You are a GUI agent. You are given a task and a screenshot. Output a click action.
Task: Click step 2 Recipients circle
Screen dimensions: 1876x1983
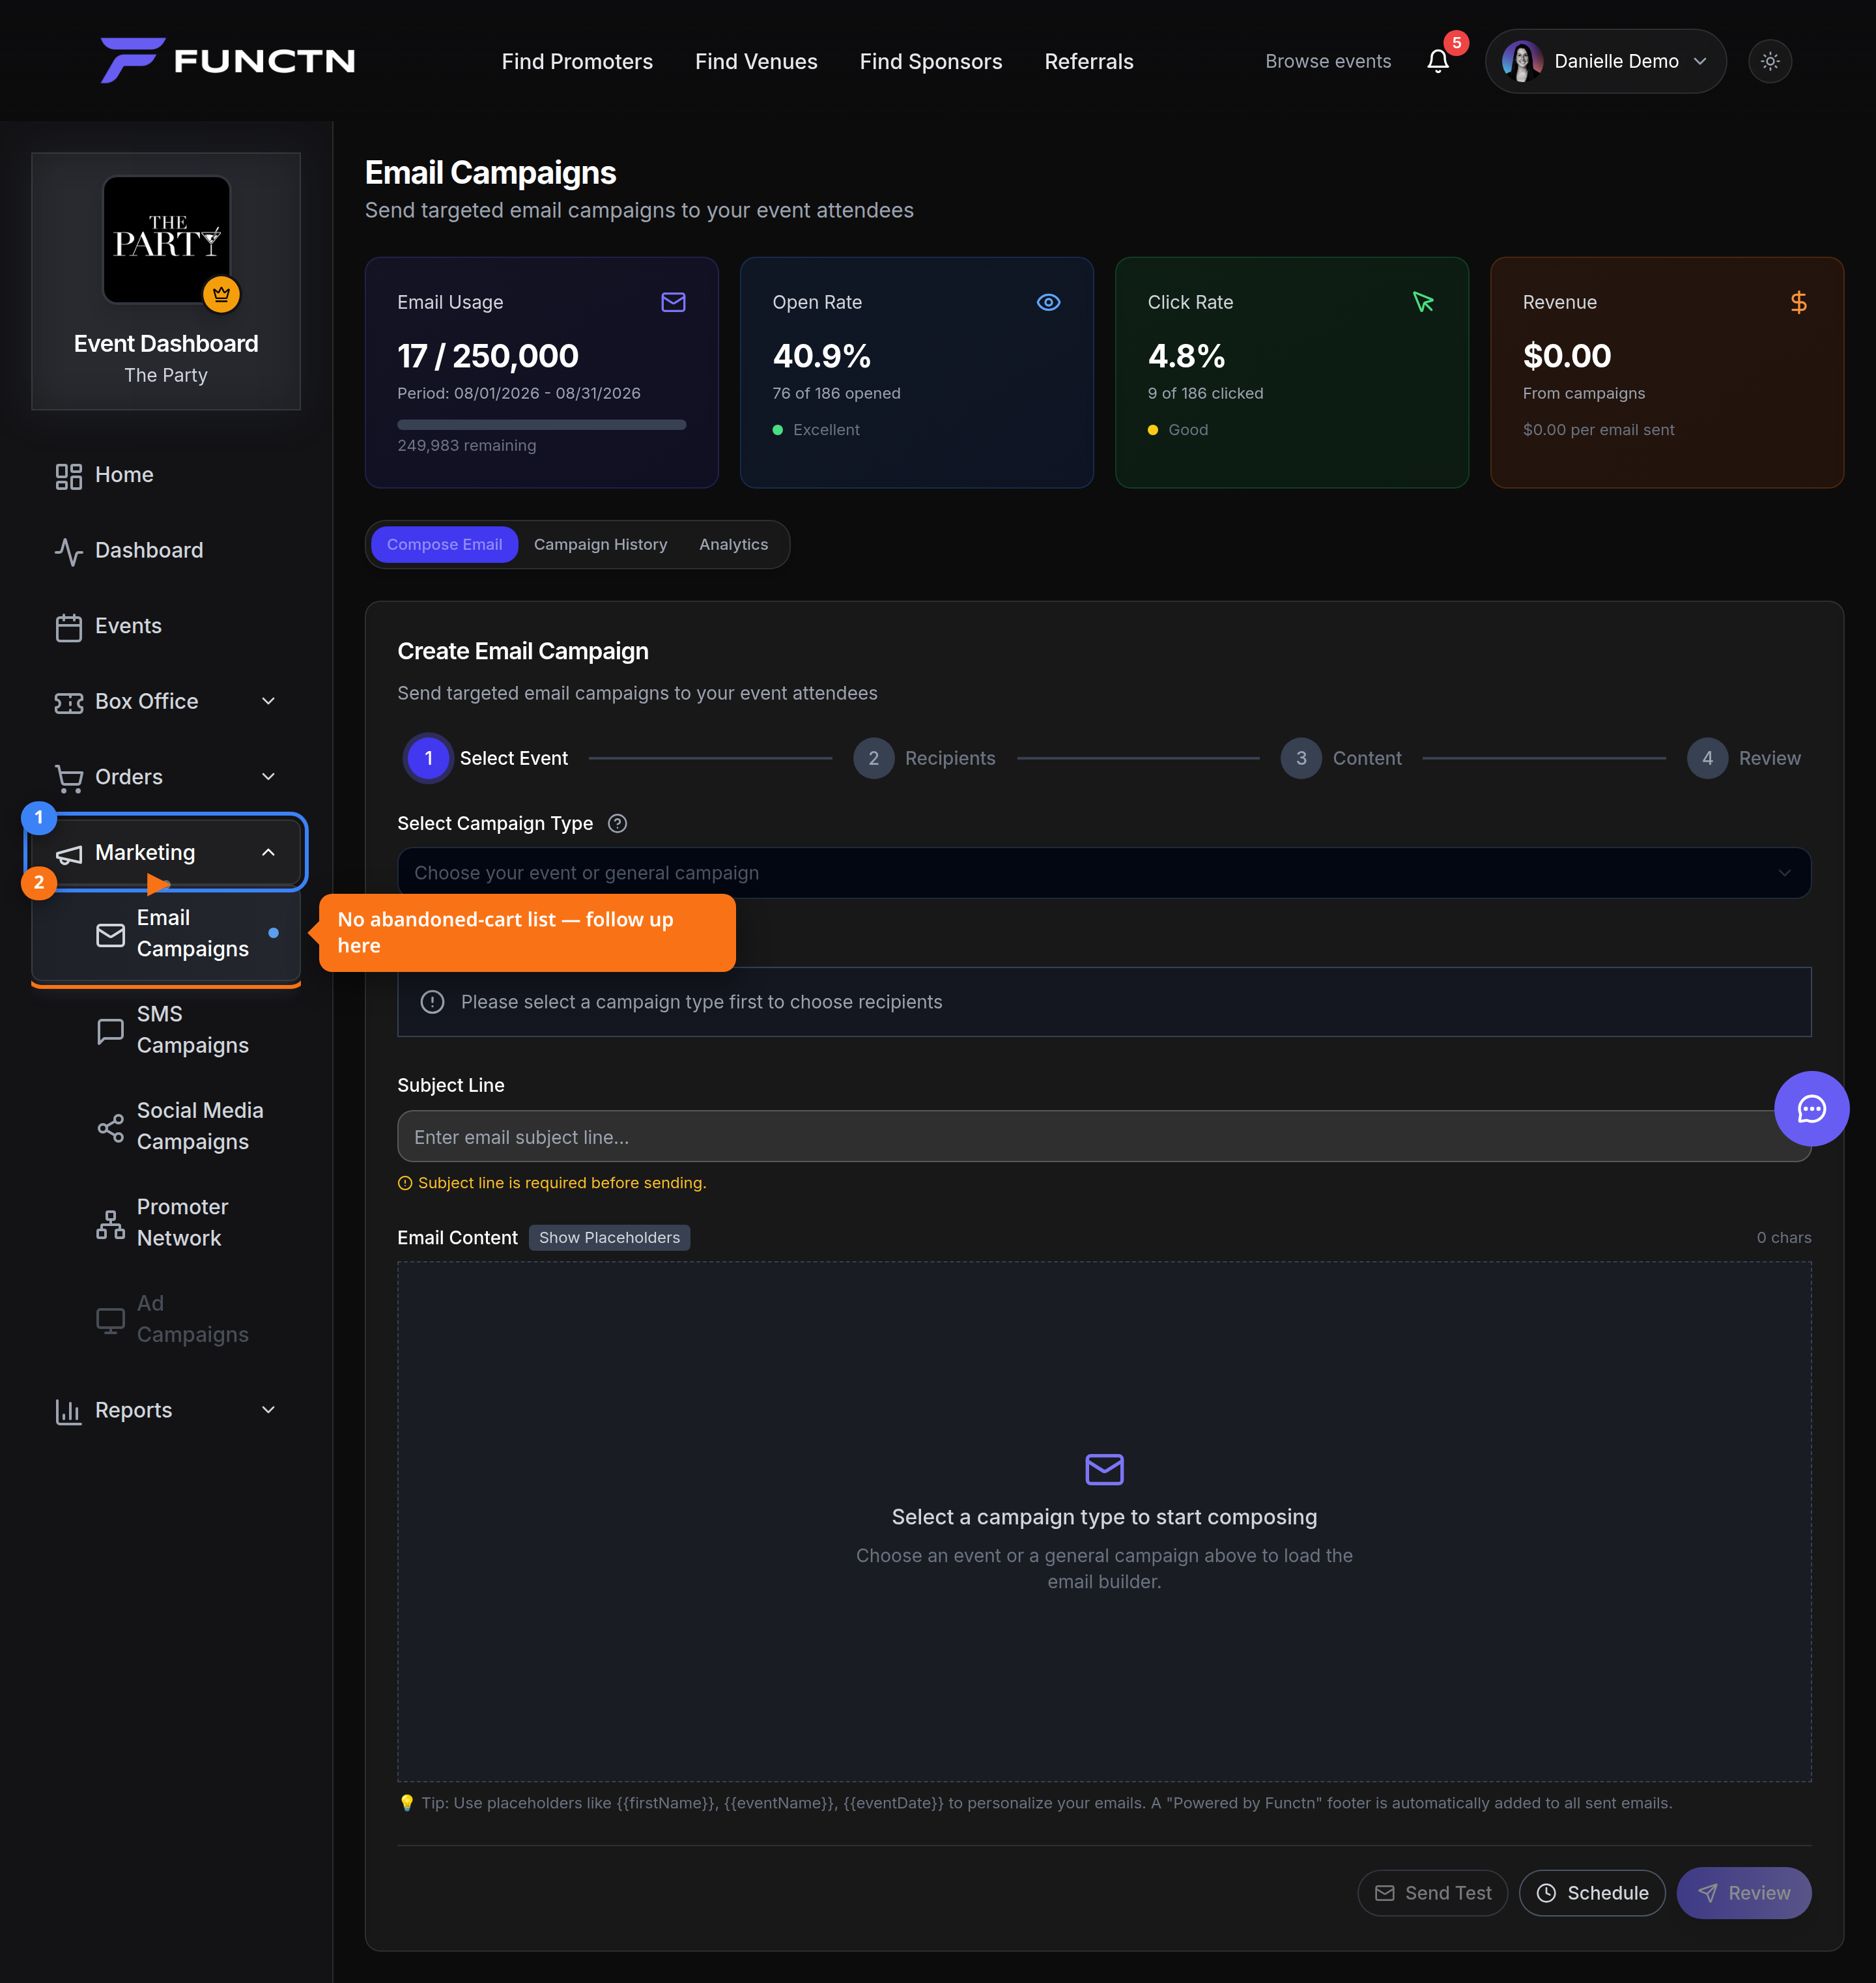(x=874, y=758)
